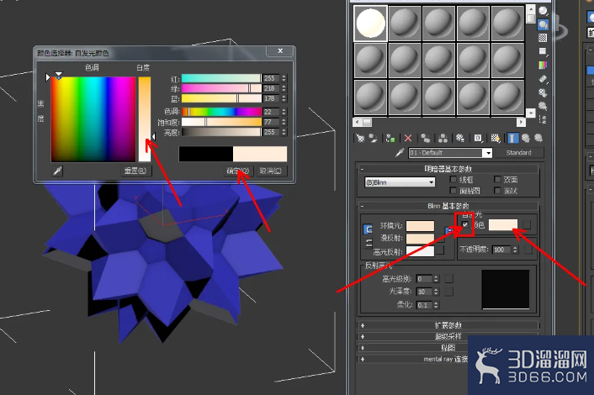Viewport: 594px width, 395px height.
Task: Click the self-illumination 颜色 swatch
Action: 503,224
